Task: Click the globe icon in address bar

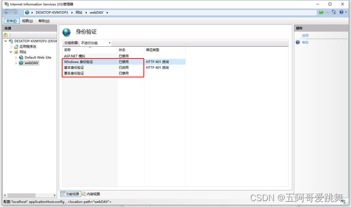Action: click(x=27, y=13)
